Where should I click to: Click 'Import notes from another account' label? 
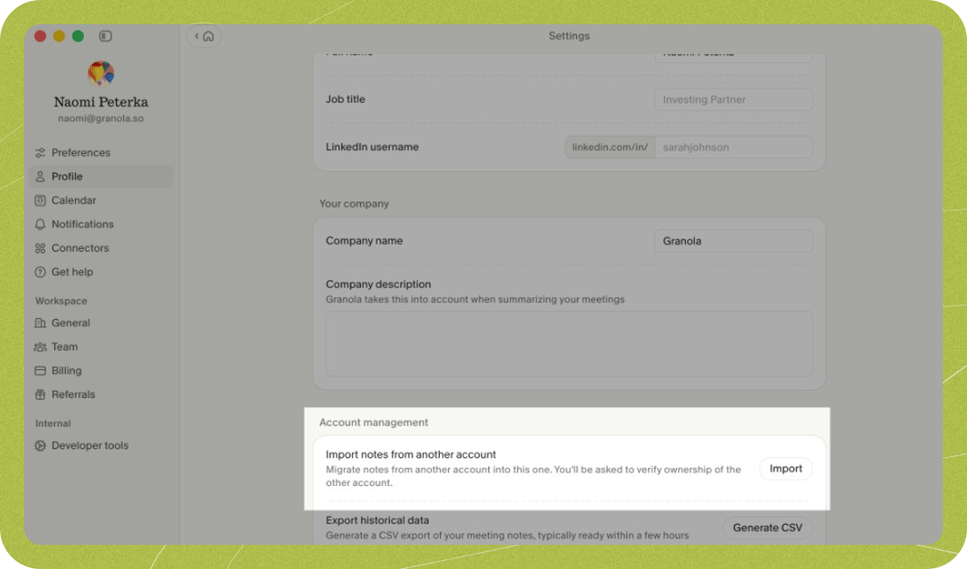[411, 455]
